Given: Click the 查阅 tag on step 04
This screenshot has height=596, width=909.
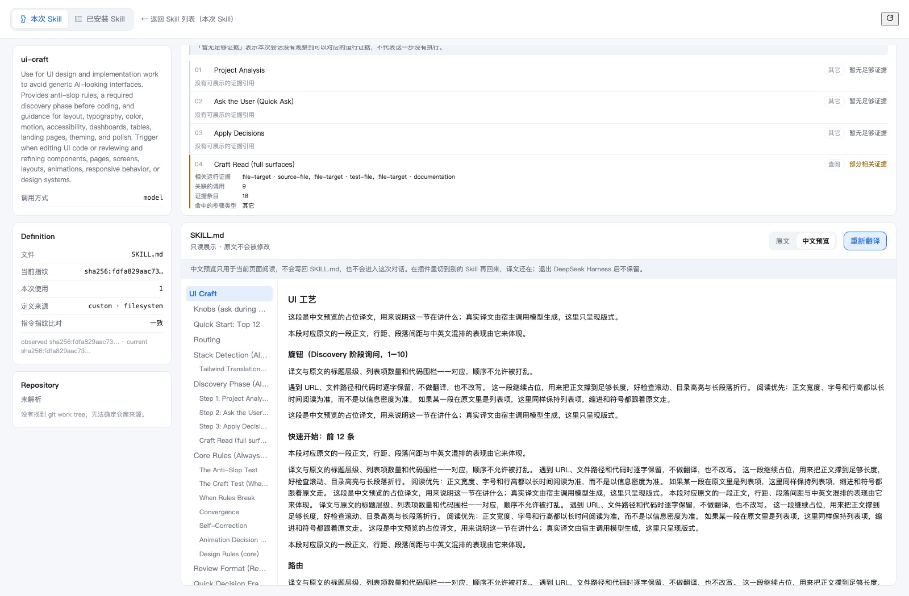Looking at the screenshot, I should [834, 164].
